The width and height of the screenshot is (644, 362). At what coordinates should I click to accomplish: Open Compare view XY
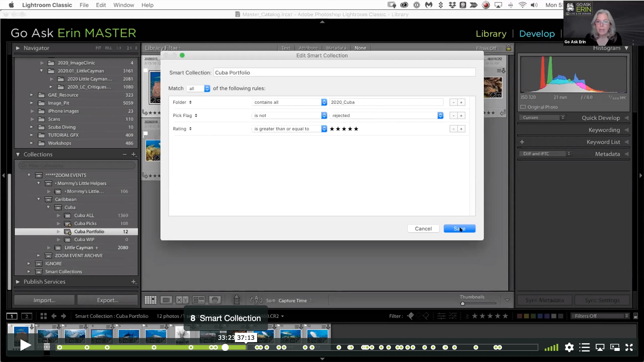point(182,300)
